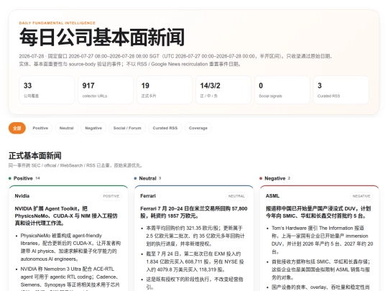388x291 pixels.
Task: Click the Positive 14 column header
Action: click(24, 178)
